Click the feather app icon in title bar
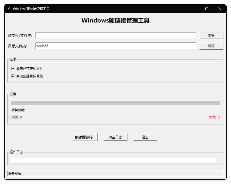231x184 pixels. (9, 8)
